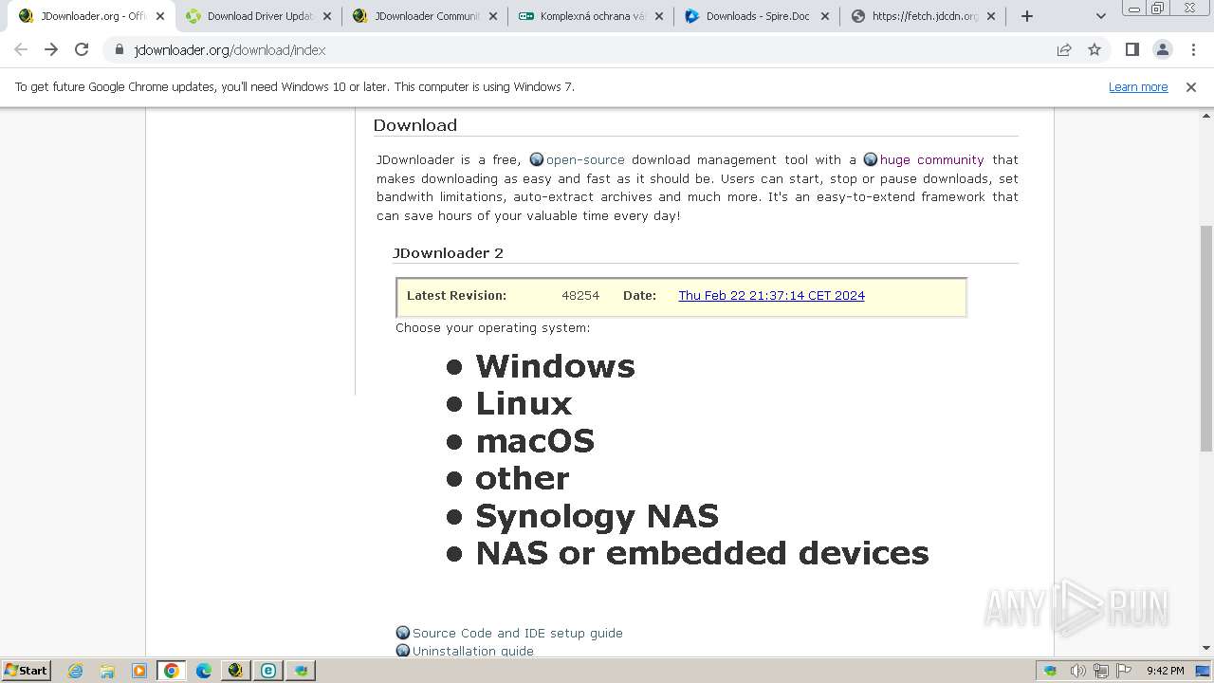This screenshot has width=1214, height=683.
Task: Share this page icon
Action: pos(1064,49)
